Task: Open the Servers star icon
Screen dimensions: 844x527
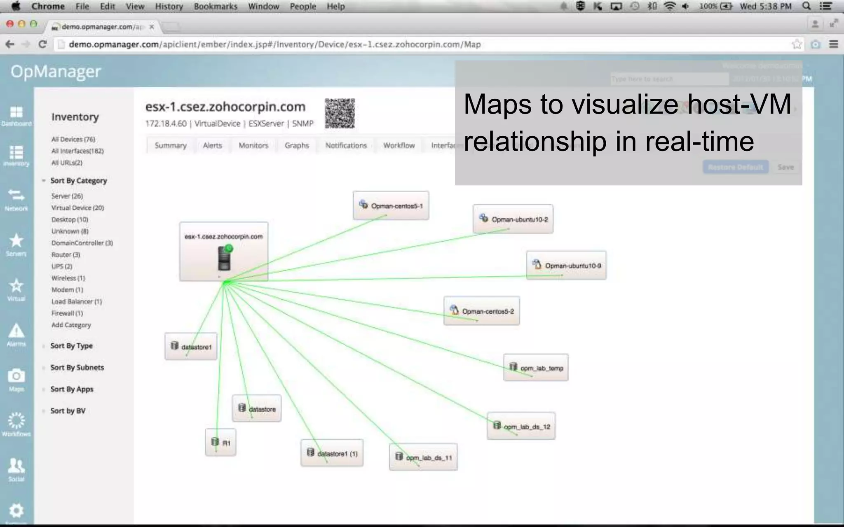Action: (16, 245)
